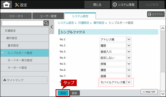Image resolution: width=166 pixels, height=97 pixels.
Task: Click 操作設定 breadcrumb link
Action: pos(99,23)
